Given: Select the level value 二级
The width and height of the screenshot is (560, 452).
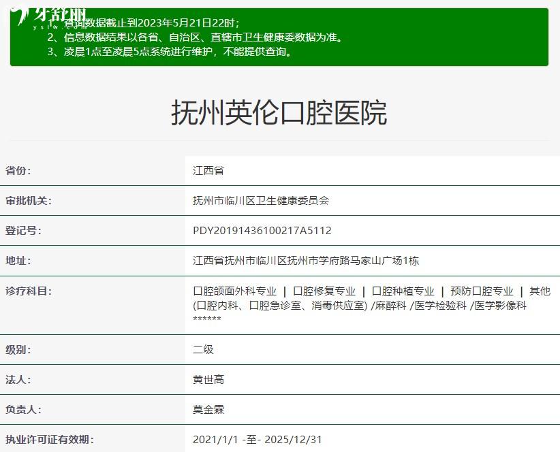Looking at the screenshot, I should coord(203,349).
